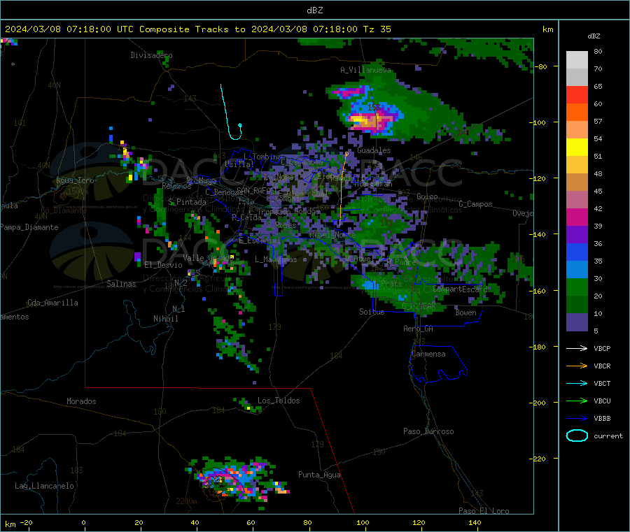
Task: Click the dBZ title at top center
Action: pyautogui.click(x=314, y=10)
